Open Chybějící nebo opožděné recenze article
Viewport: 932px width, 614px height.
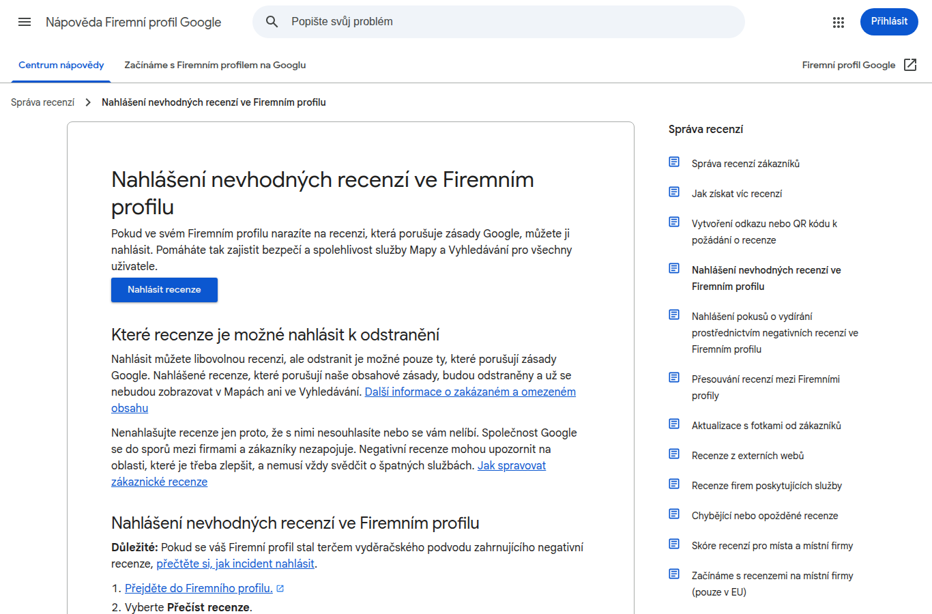[765, 516]
